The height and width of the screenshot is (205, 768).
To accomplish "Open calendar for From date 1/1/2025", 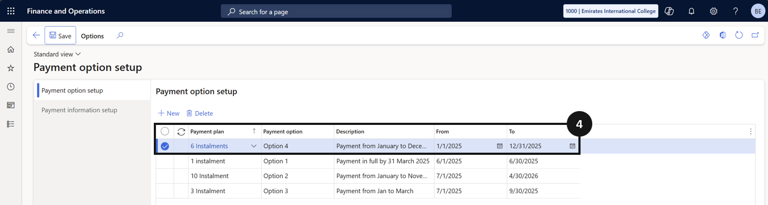I will pyautogui.click(x=500, y=146).
